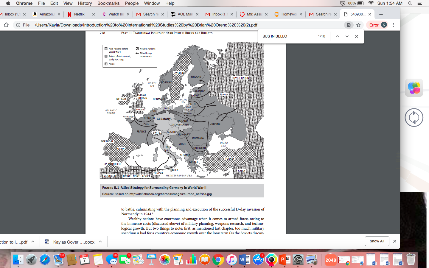Switch to the M9: Assic tab
Viewport: 429px width, 268px height.
coord(254,14)
